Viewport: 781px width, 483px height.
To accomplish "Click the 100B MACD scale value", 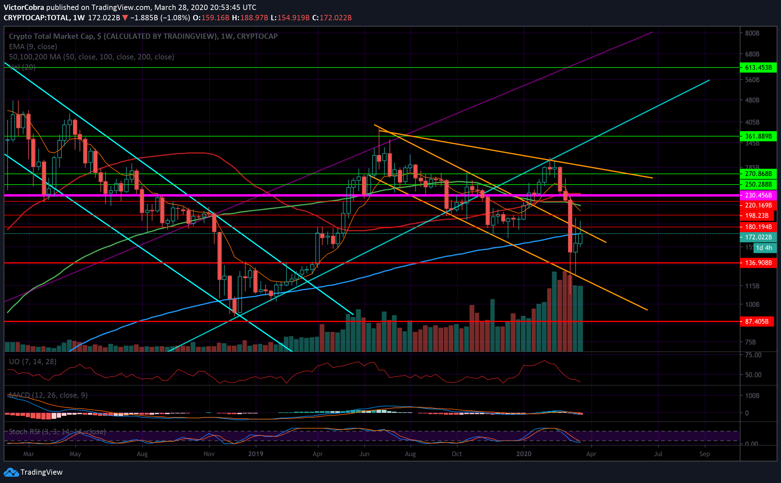I will coord(752,396).
